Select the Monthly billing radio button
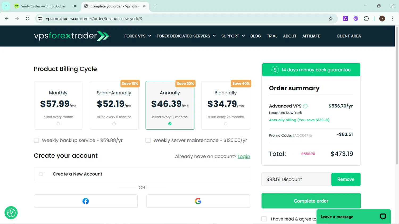399x224 pixels. tap(58, 124)
